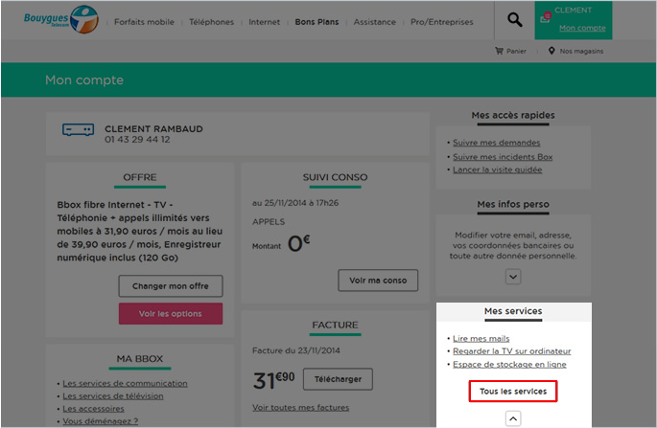Click the Voir les options button
The image size is (657, 428).
coord(171,314)
